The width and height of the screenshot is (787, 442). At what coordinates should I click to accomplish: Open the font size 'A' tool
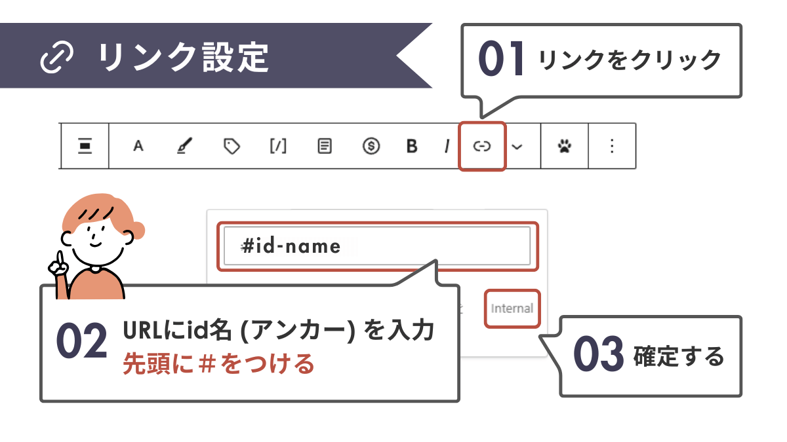(x=138, y=147)
